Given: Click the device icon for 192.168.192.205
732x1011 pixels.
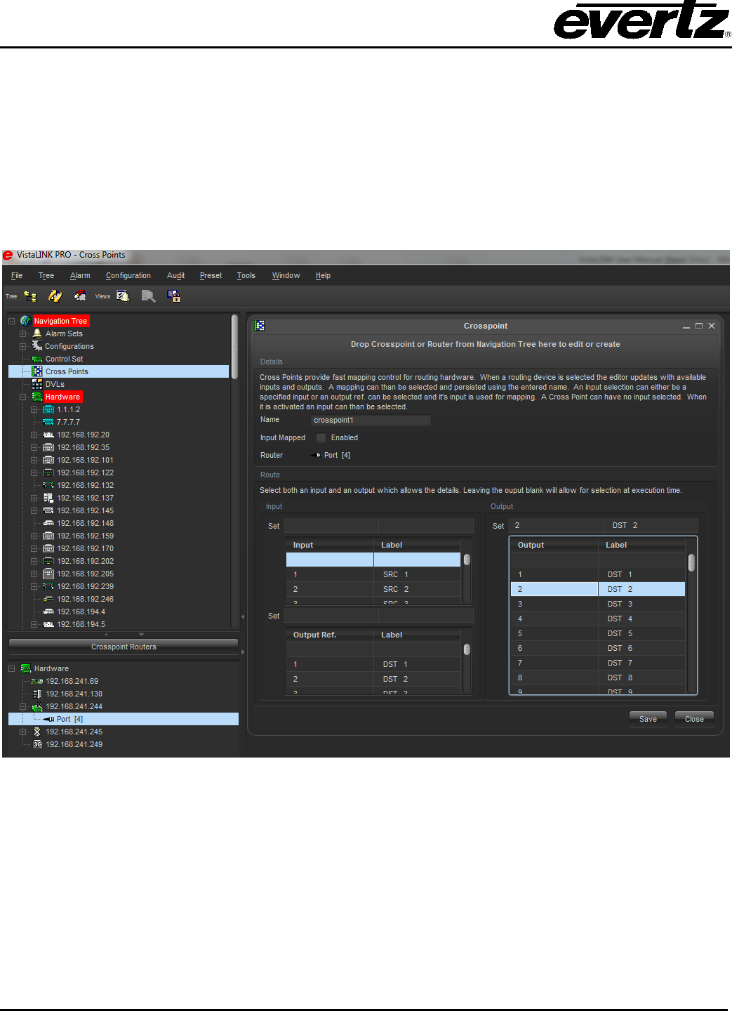Looking at the screenshot, I should pos(48,574).
